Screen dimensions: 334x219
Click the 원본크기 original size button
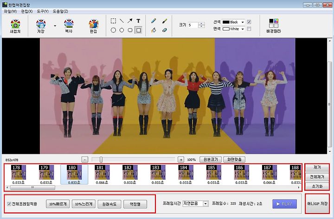pyautogui.click(x=211, y=159)
